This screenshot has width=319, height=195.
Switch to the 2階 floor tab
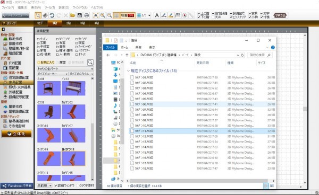point(69,23)
